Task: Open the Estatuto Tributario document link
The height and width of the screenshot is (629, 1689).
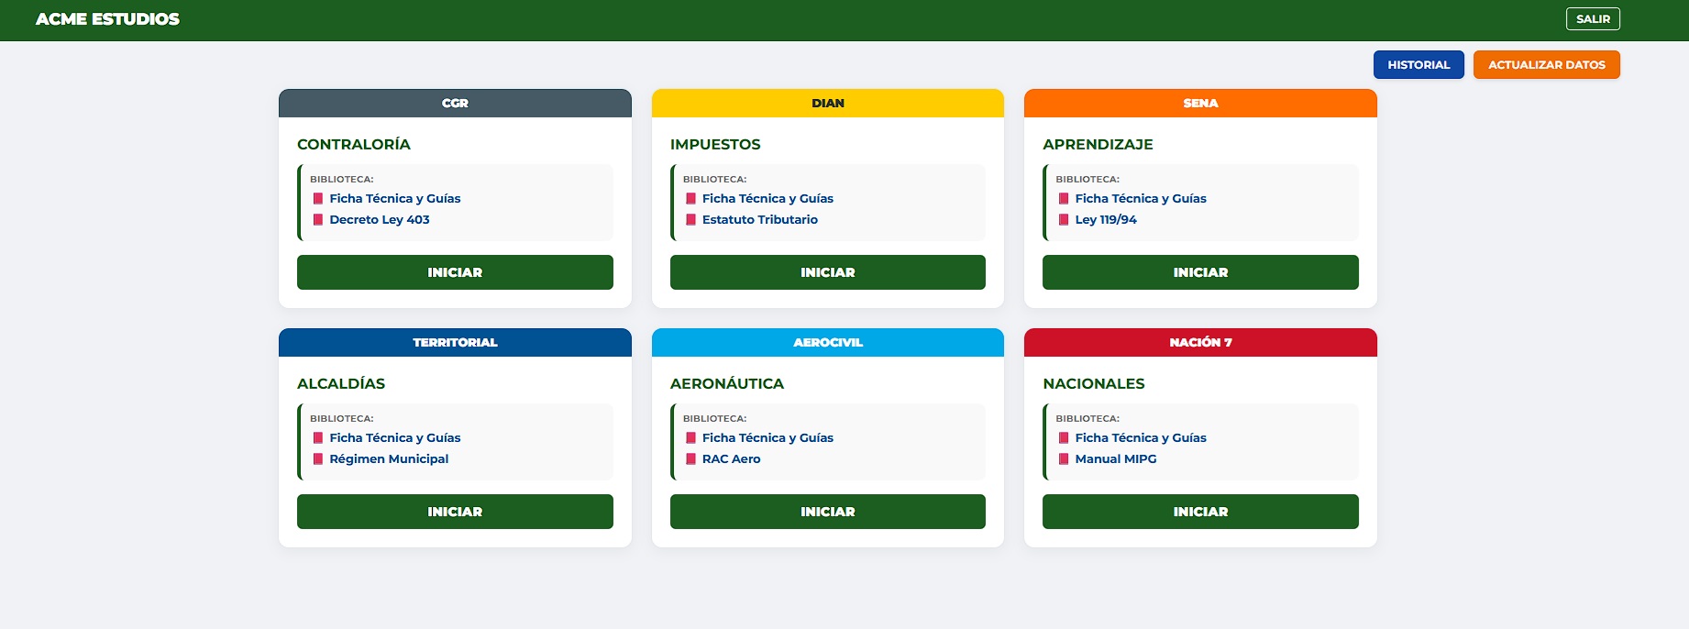Action: click(x=759, y=220)
